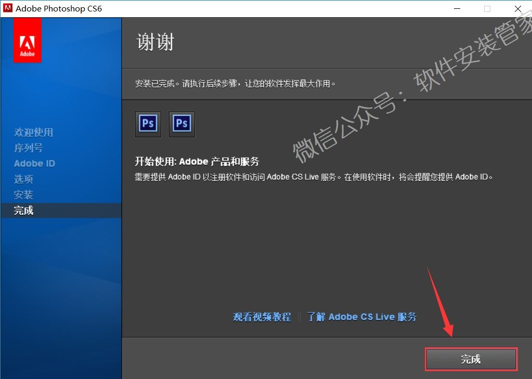Close the Adobe Photoshop CS6 installer
The height and width of the screenshot is (379, 532).
[x=518, y=9]
